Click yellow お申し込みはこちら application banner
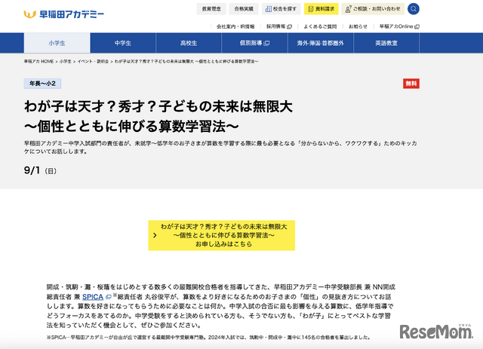The height and width of the screenshot is (349, 483). tap(223, 235)
